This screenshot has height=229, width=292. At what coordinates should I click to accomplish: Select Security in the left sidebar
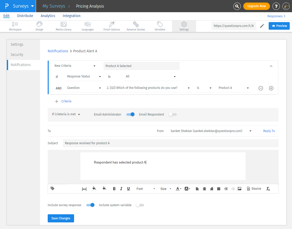[17, 54]
